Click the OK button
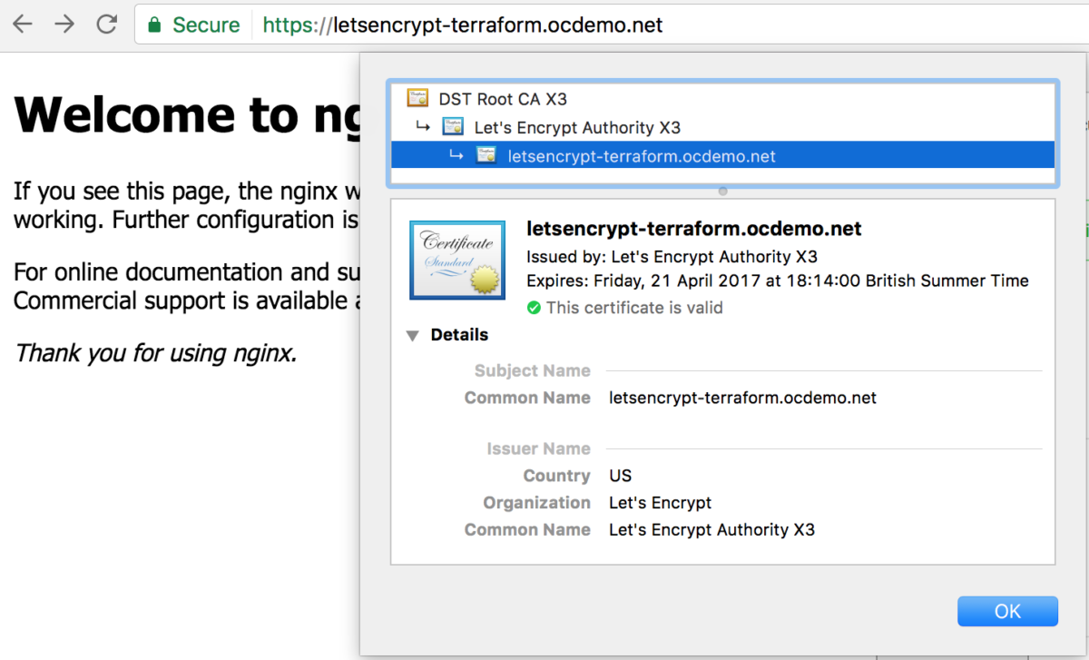1089x660 pixels. (x=1007, y=611)
